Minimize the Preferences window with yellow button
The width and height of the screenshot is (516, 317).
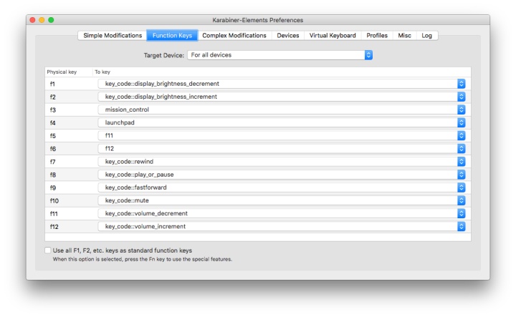click(42, 20)
